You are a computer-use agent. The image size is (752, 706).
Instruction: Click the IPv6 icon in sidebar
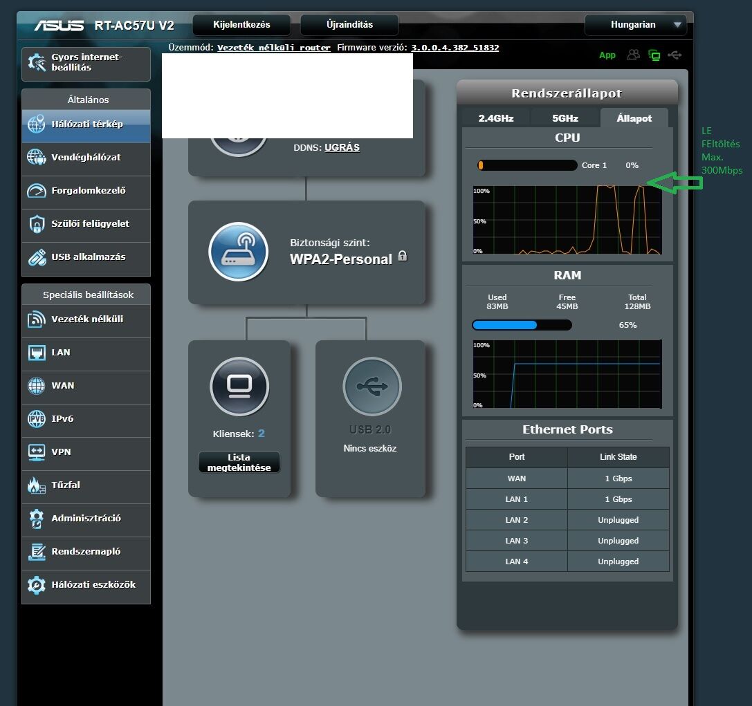point(37,419)
